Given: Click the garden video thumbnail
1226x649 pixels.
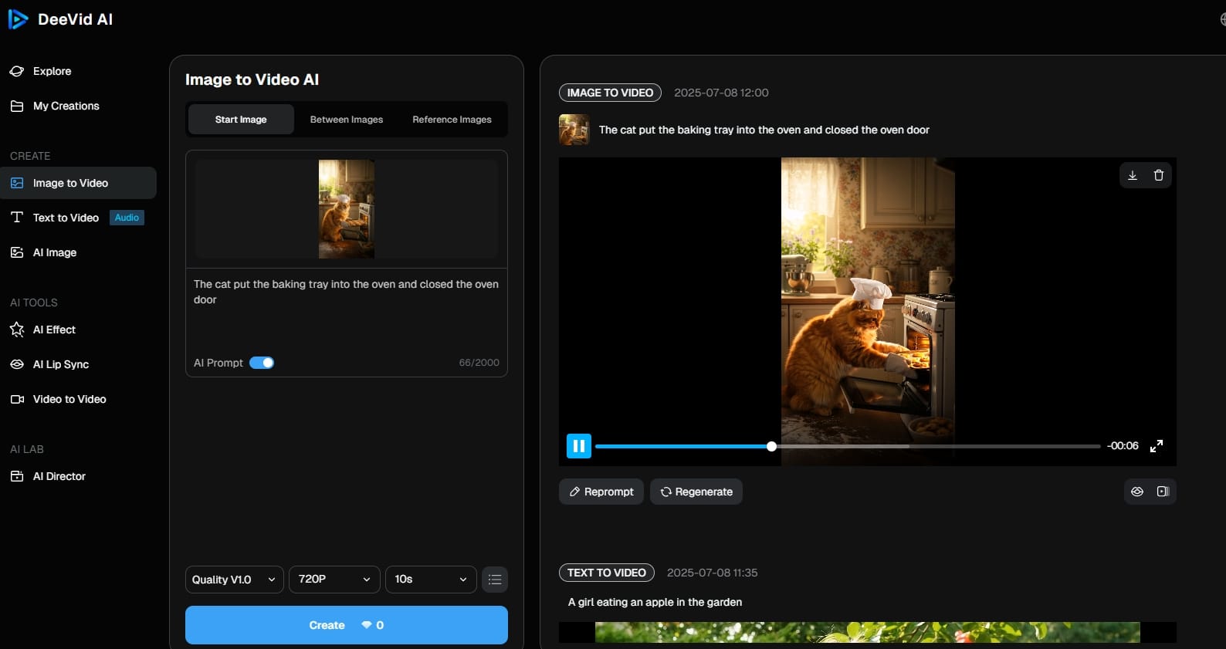Looking at the screenshot, I should point(868,632).
